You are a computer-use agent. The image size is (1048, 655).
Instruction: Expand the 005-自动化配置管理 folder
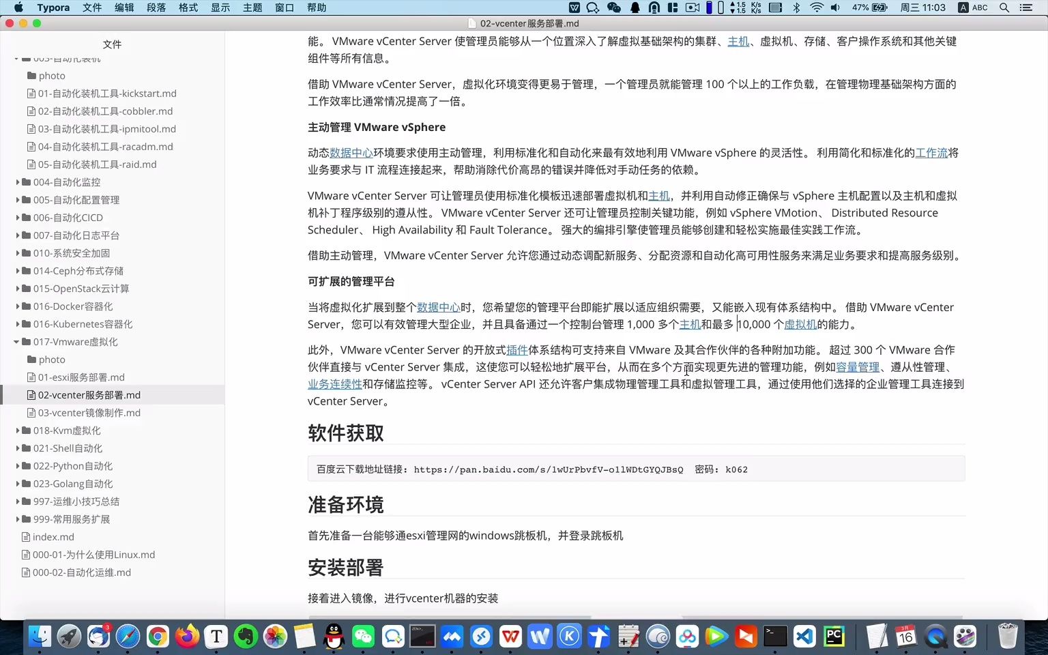click(x=18, y=200)
